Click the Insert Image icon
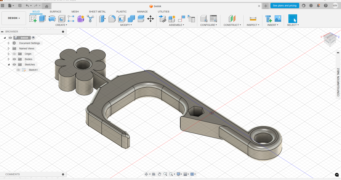The height and width of the screenshot is (180, 341). coord(278,19)
